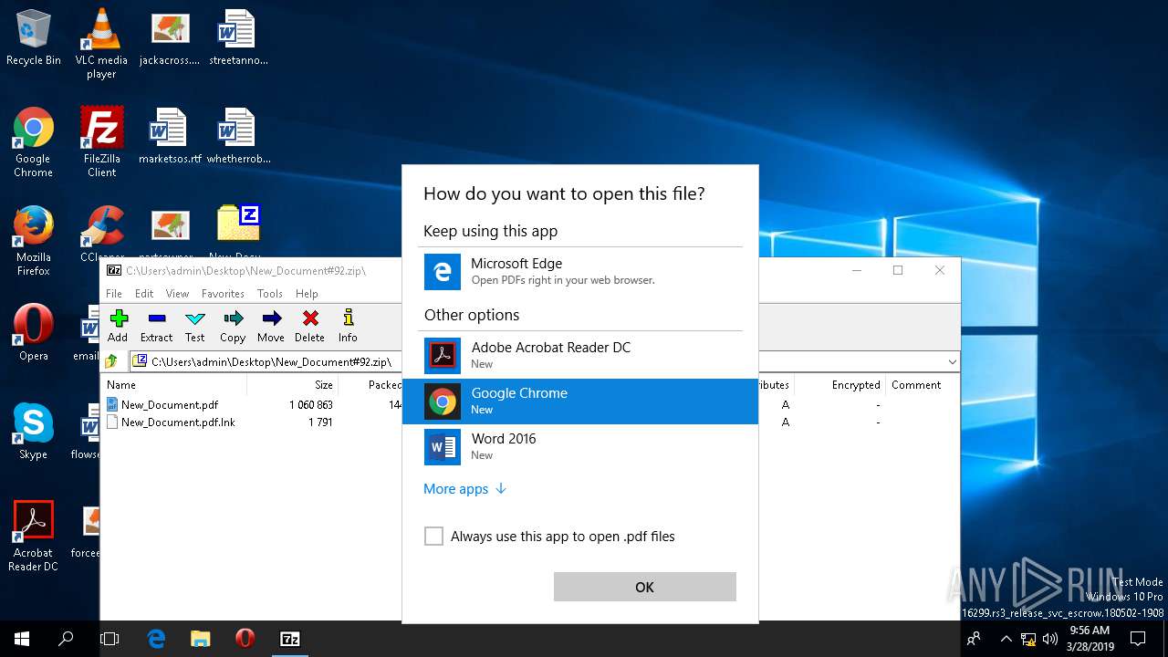Sort by the Encrypted column header
Viewport: 1168px width, 657px height.
click(840, 385)
